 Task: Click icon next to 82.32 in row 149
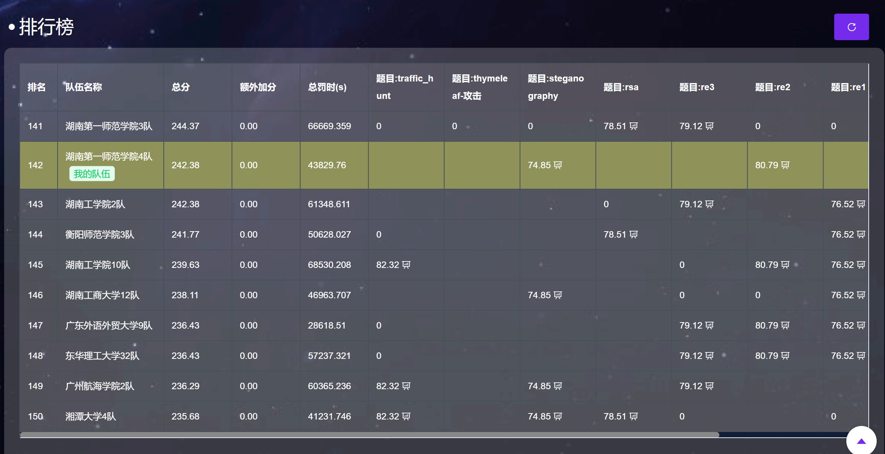point(406,386)
